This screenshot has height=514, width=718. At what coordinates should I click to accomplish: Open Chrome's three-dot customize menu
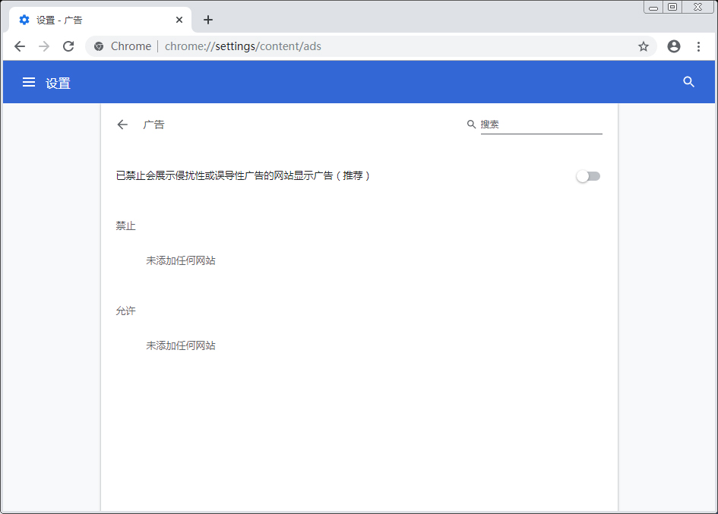(699, 46)
